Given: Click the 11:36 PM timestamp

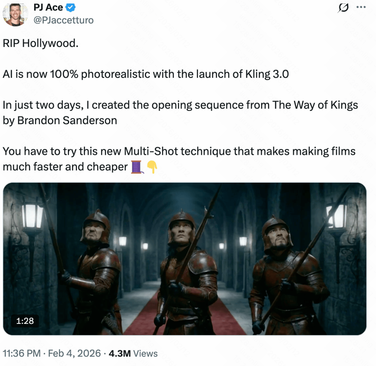Looking at the screenshot, I should (21, 353).
